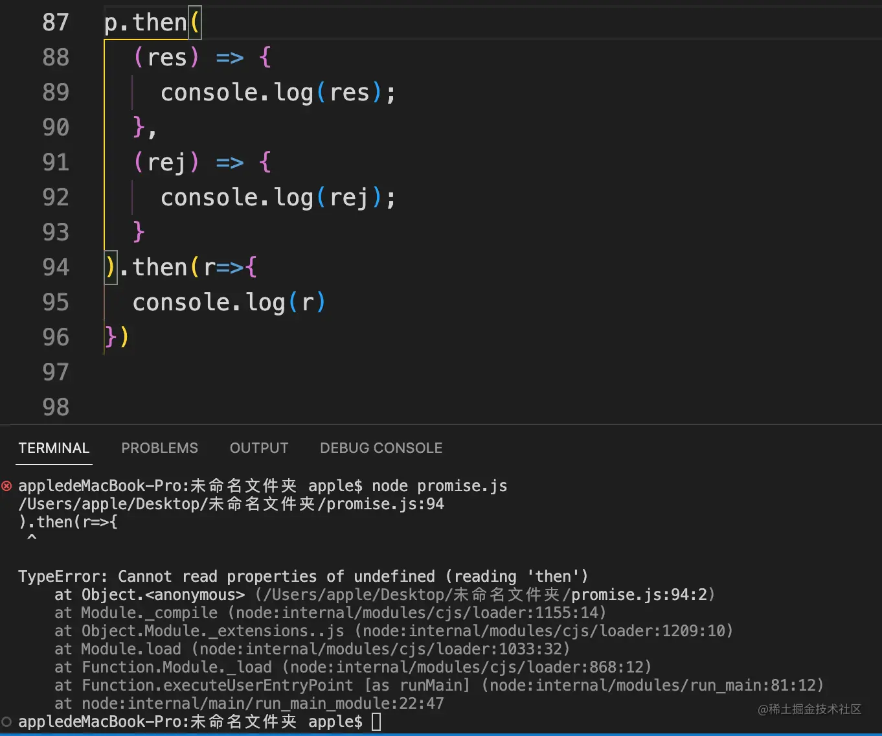882x736 pixels.
Task: Click line number 87 in gutter
Action: [x=56, y=23]
